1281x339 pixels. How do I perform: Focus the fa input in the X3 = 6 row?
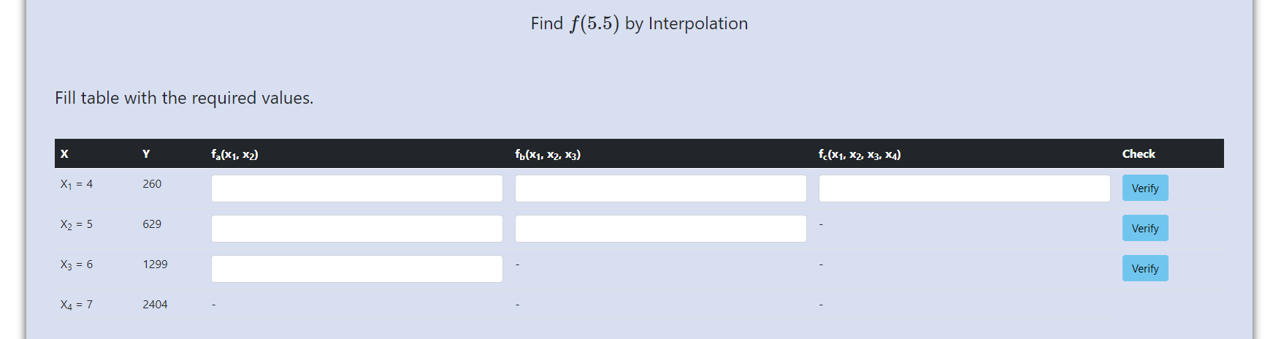[357, 269]
